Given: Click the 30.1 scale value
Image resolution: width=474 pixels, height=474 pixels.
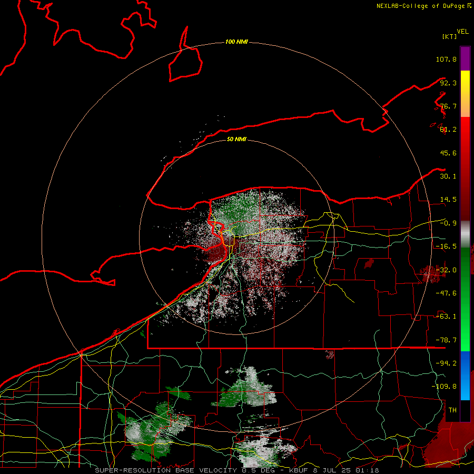Looking at the screenshot, I should point(448,176).
